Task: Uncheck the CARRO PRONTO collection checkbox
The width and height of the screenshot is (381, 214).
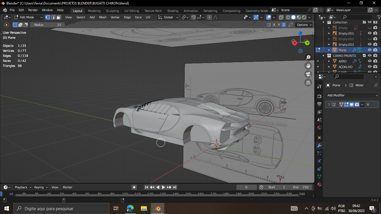Action: tap(364, 56)
